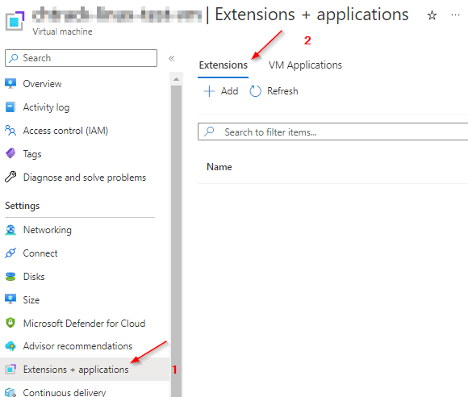
Task: Click the Settings section heading
Action: point(23,206)
